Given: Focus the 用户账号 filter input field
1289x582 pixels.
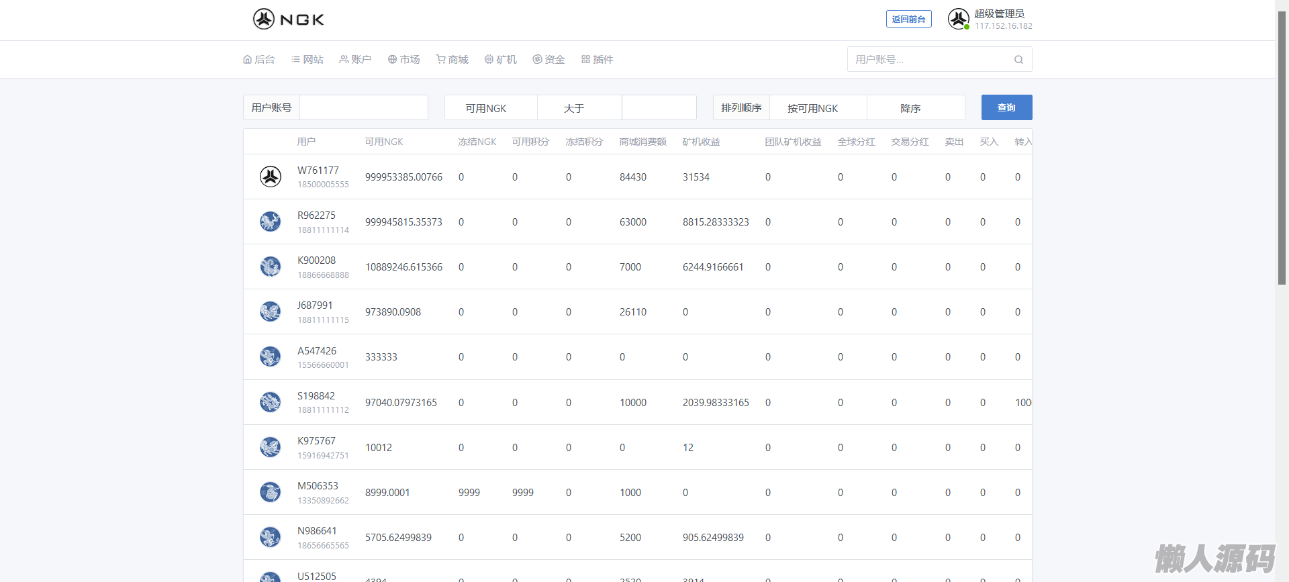Looking at the screenshot, I should (x=363, y=108).
